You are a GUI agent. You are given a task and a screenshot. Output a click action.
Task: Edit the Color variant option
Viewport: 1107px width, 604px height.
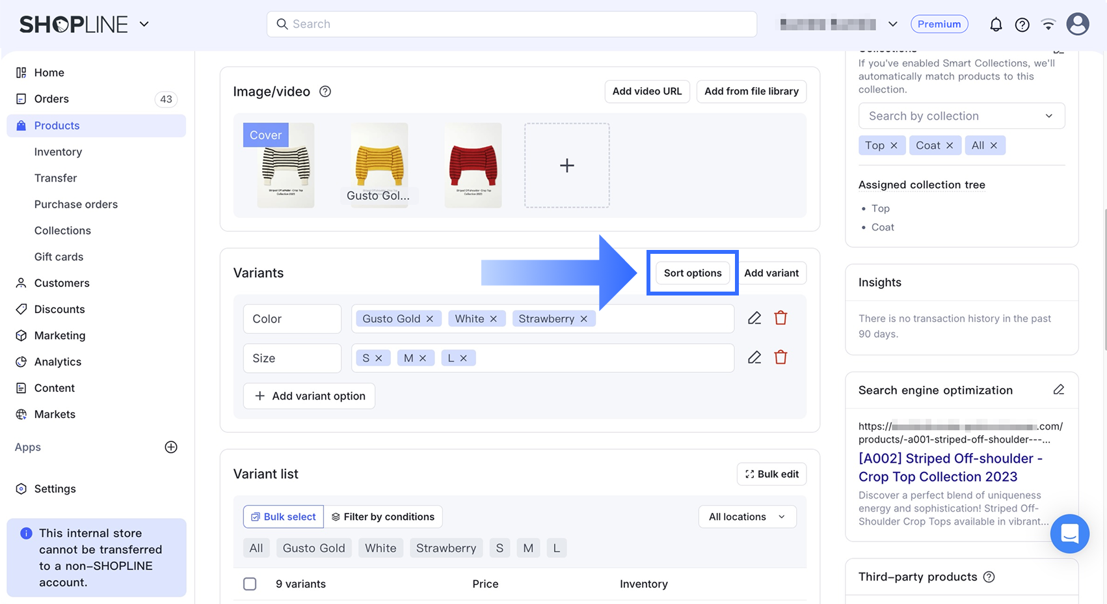[x=754, y=318]
